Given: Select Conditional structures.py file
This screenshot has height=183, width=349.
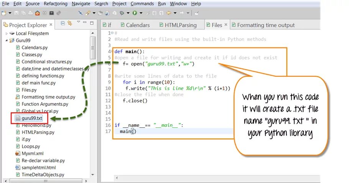Looking at the screenshot, I should (44, 62).
